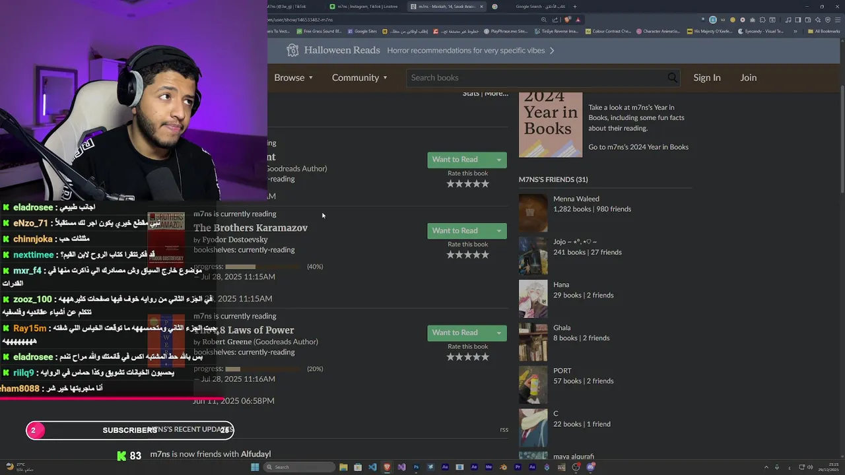
Task: Open the M7NS'S FRIENDS (31) list
Action: pos(553,179)
